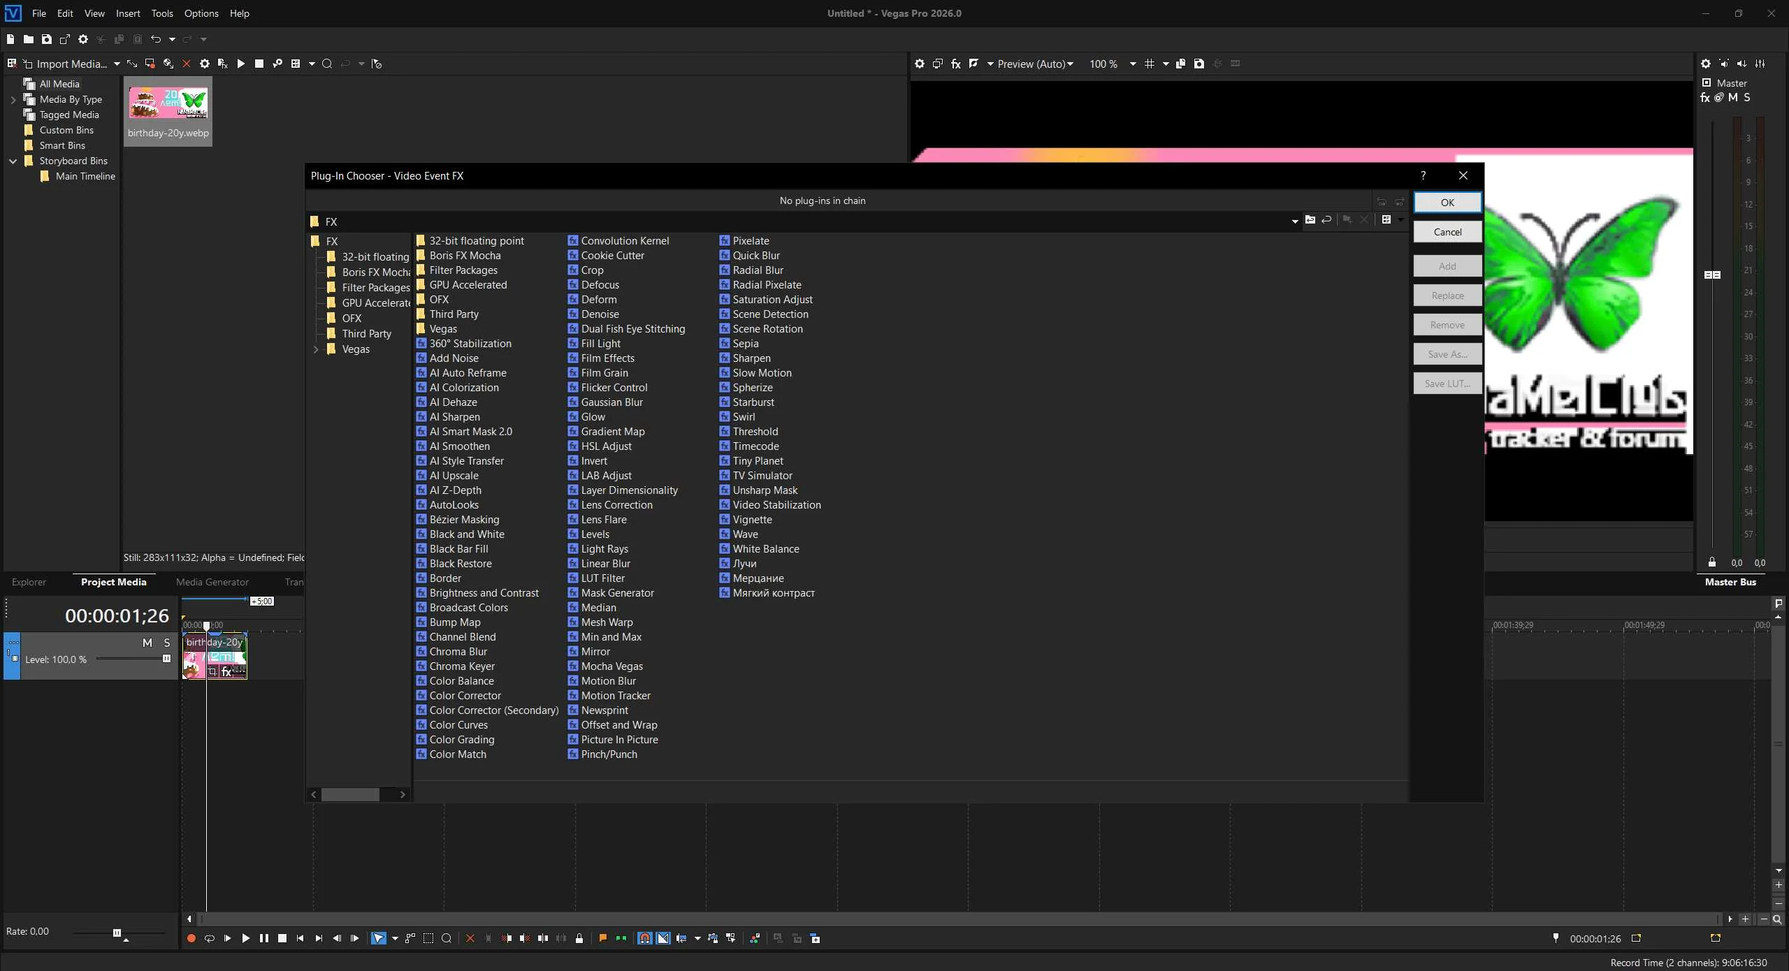The width and height of the screenshot is (1789, 971).
Task: Click the Capture Video icon in Project Media
Action: 150,64
